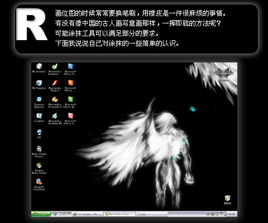Select the Windows Media Player icon
This screenshot has height=223, width=268.
pos(39,168)
